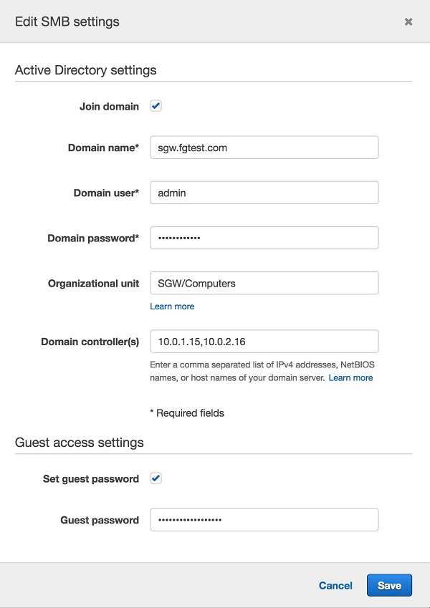
Task: Toggle the Set guest password checkbox
Action: click(156, 478)
